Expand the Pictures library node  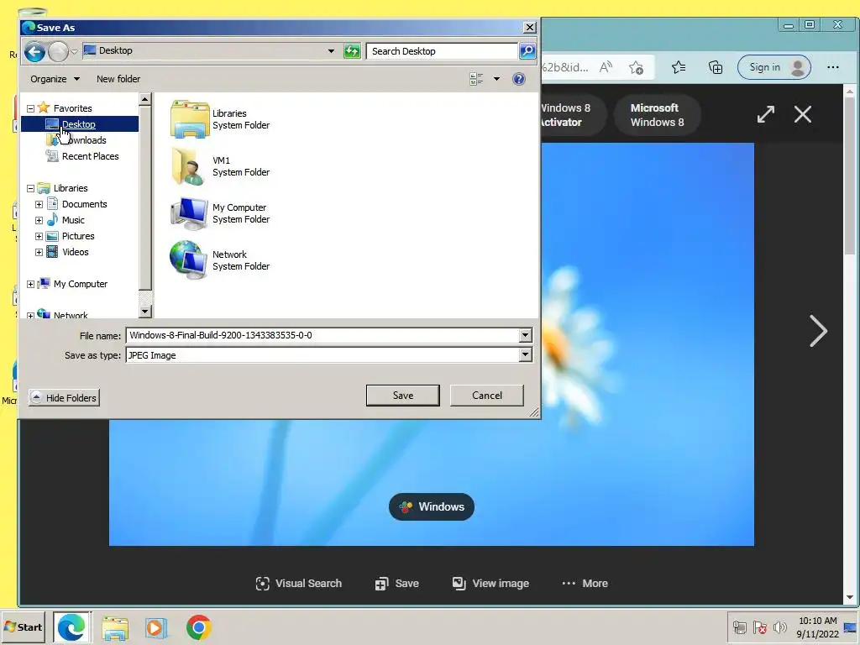[39, 236]
